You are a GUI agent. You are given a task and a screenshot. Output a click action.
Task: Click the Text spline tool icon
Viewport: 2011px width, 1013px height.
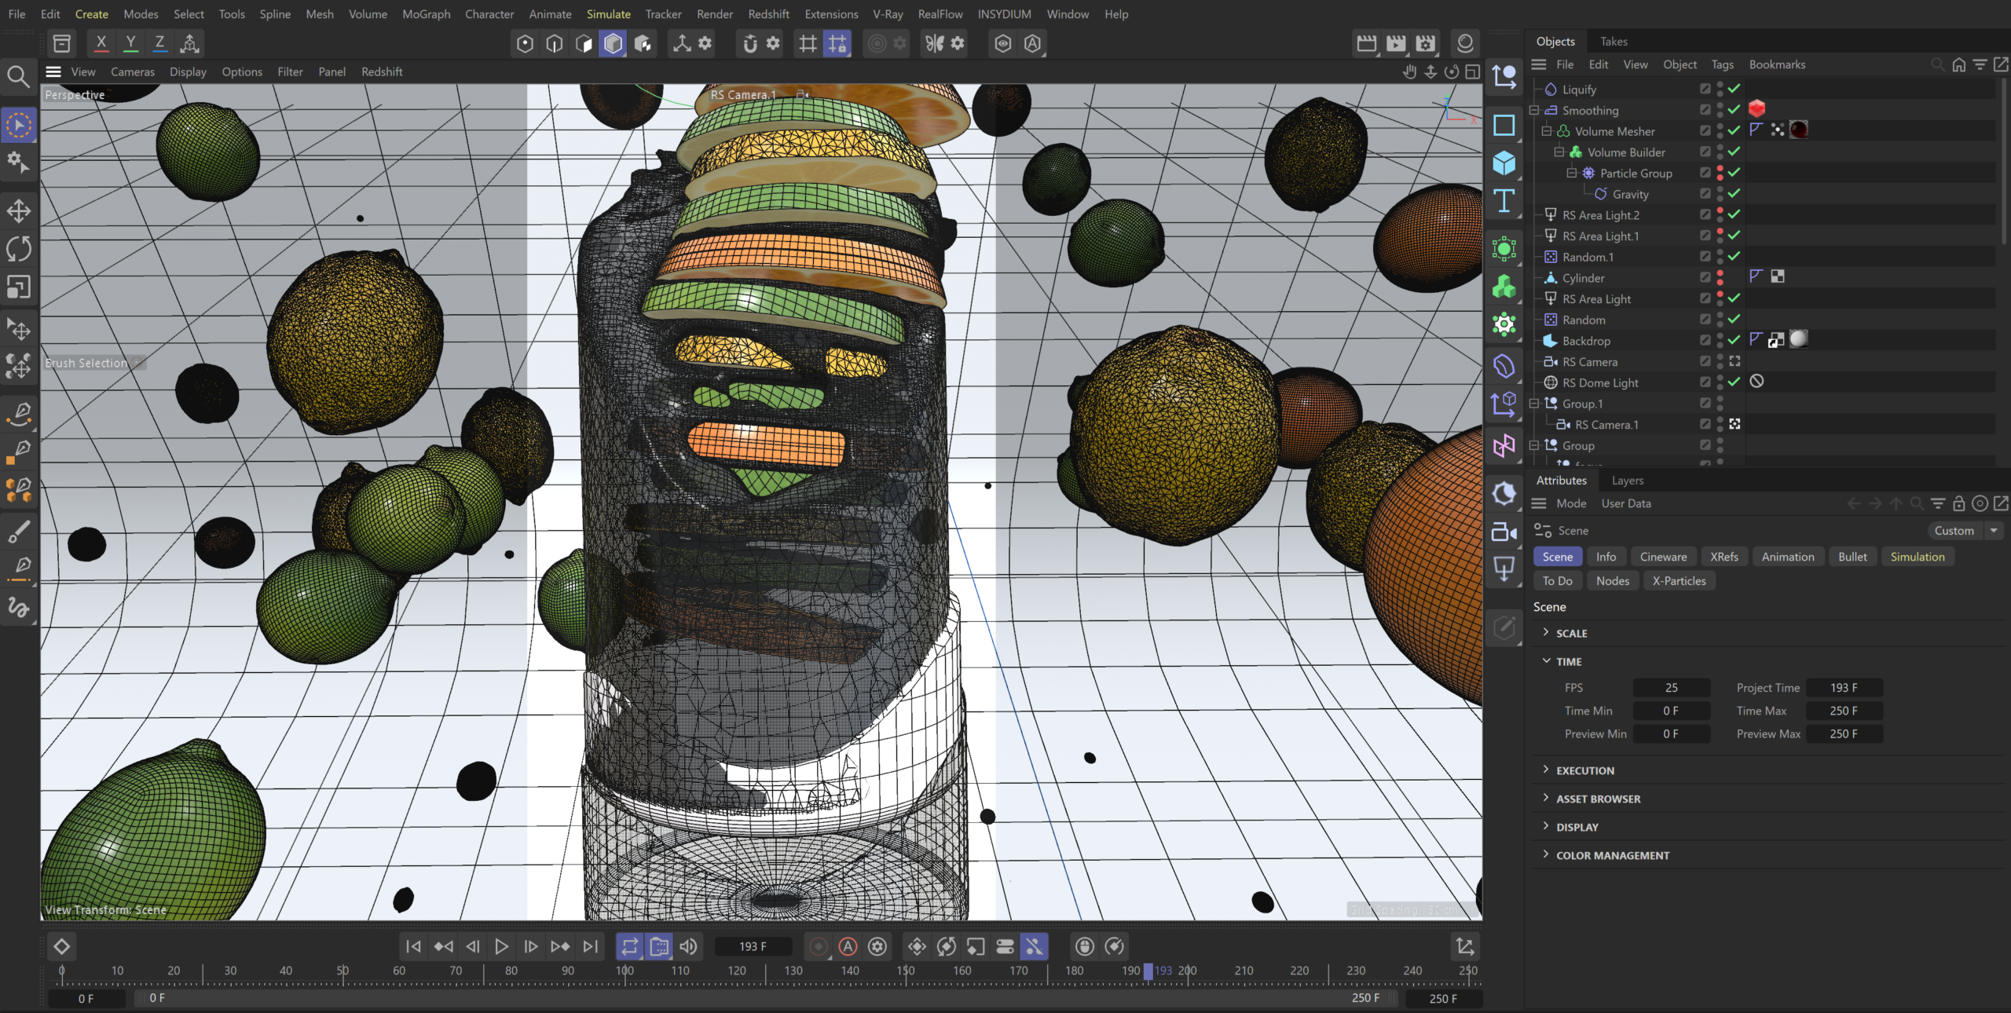[1504, 201]
